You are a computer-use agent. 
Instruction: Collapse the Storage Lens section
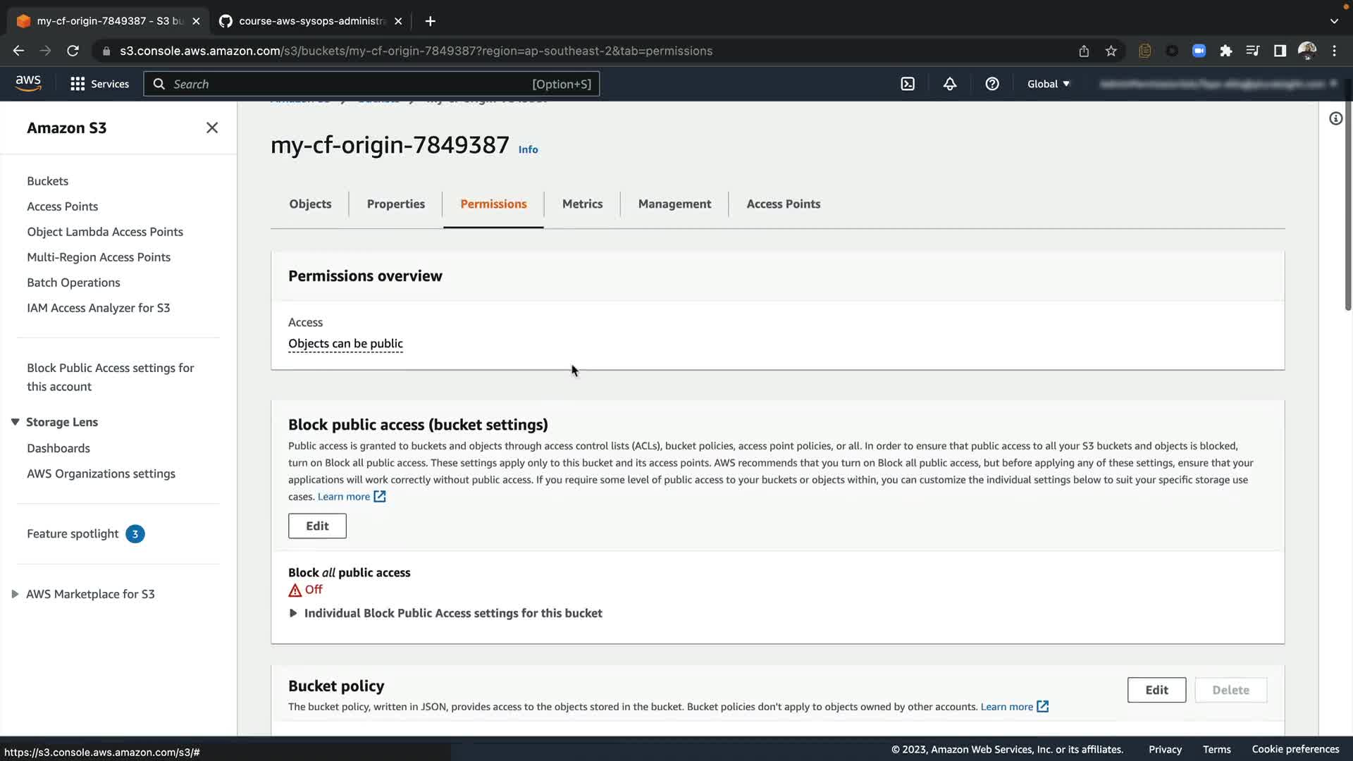click(15, 422)
